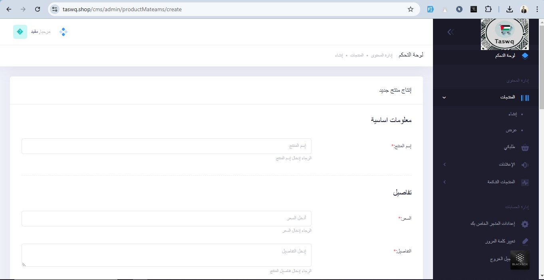Click the إدارة المحتوى breadcrumb link
The image size is (544, 280).
[x=381, y=55]
